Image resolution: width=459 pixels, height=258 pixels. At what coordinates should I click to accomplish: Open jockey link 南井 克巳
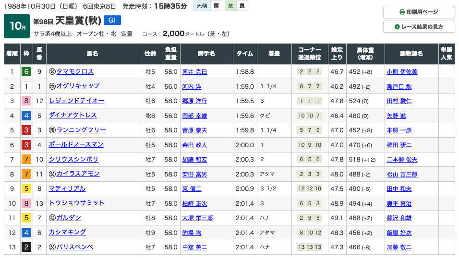(195, 72)
